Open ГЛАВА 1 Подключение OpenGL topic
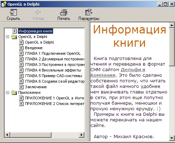The height and width of the screenshot is (143, 175). pos(53,53)
